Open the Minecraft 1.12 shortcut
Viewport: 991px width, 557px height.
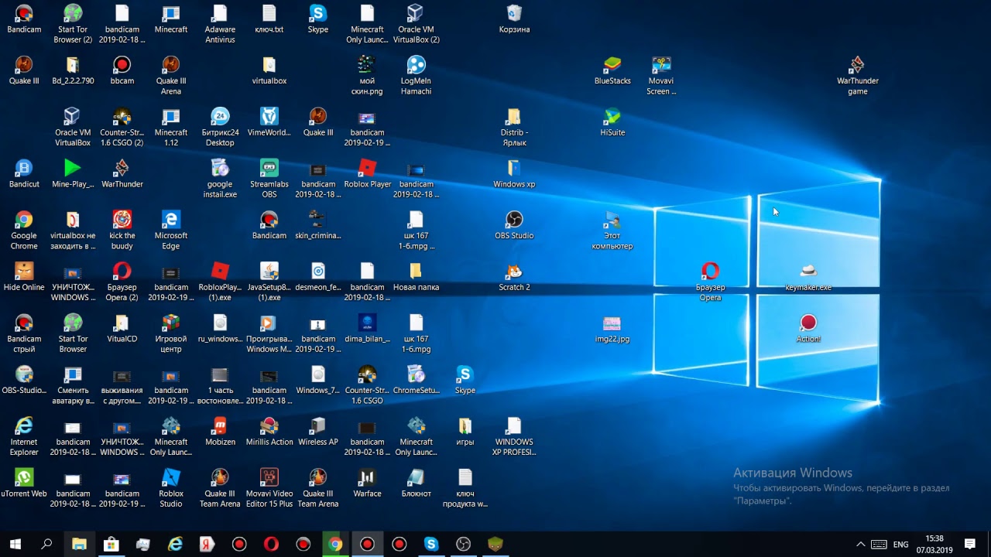[171, 127]
